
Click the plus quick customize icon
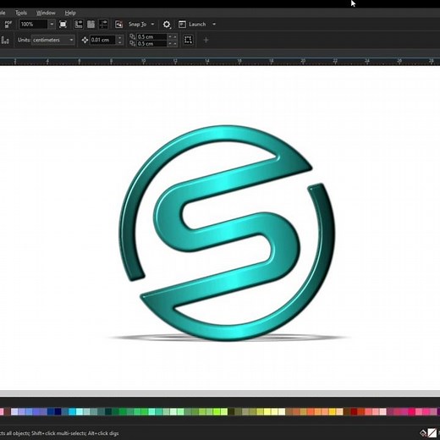click(x=206, y=40)
